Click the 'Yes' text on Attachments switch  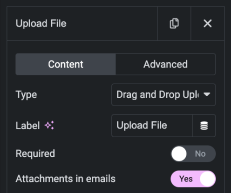[x=186, y=179]
